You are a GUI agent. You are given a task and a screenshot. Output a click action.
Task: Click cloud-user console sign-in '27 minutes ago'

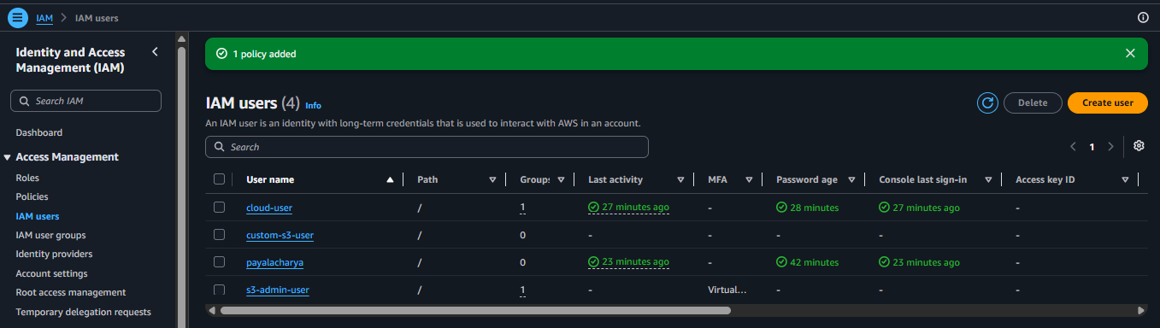click(x=919, y=208)
